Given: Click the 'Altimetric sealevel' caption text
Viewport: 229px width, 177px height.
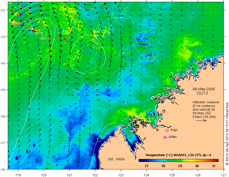Looking at the screenshot, I should tap(206, 102).
